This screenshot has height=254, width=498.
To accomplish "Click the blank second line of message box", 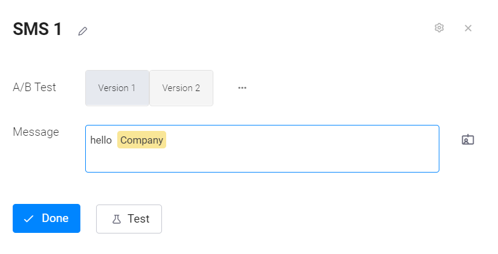I will (x=262, y=160).
